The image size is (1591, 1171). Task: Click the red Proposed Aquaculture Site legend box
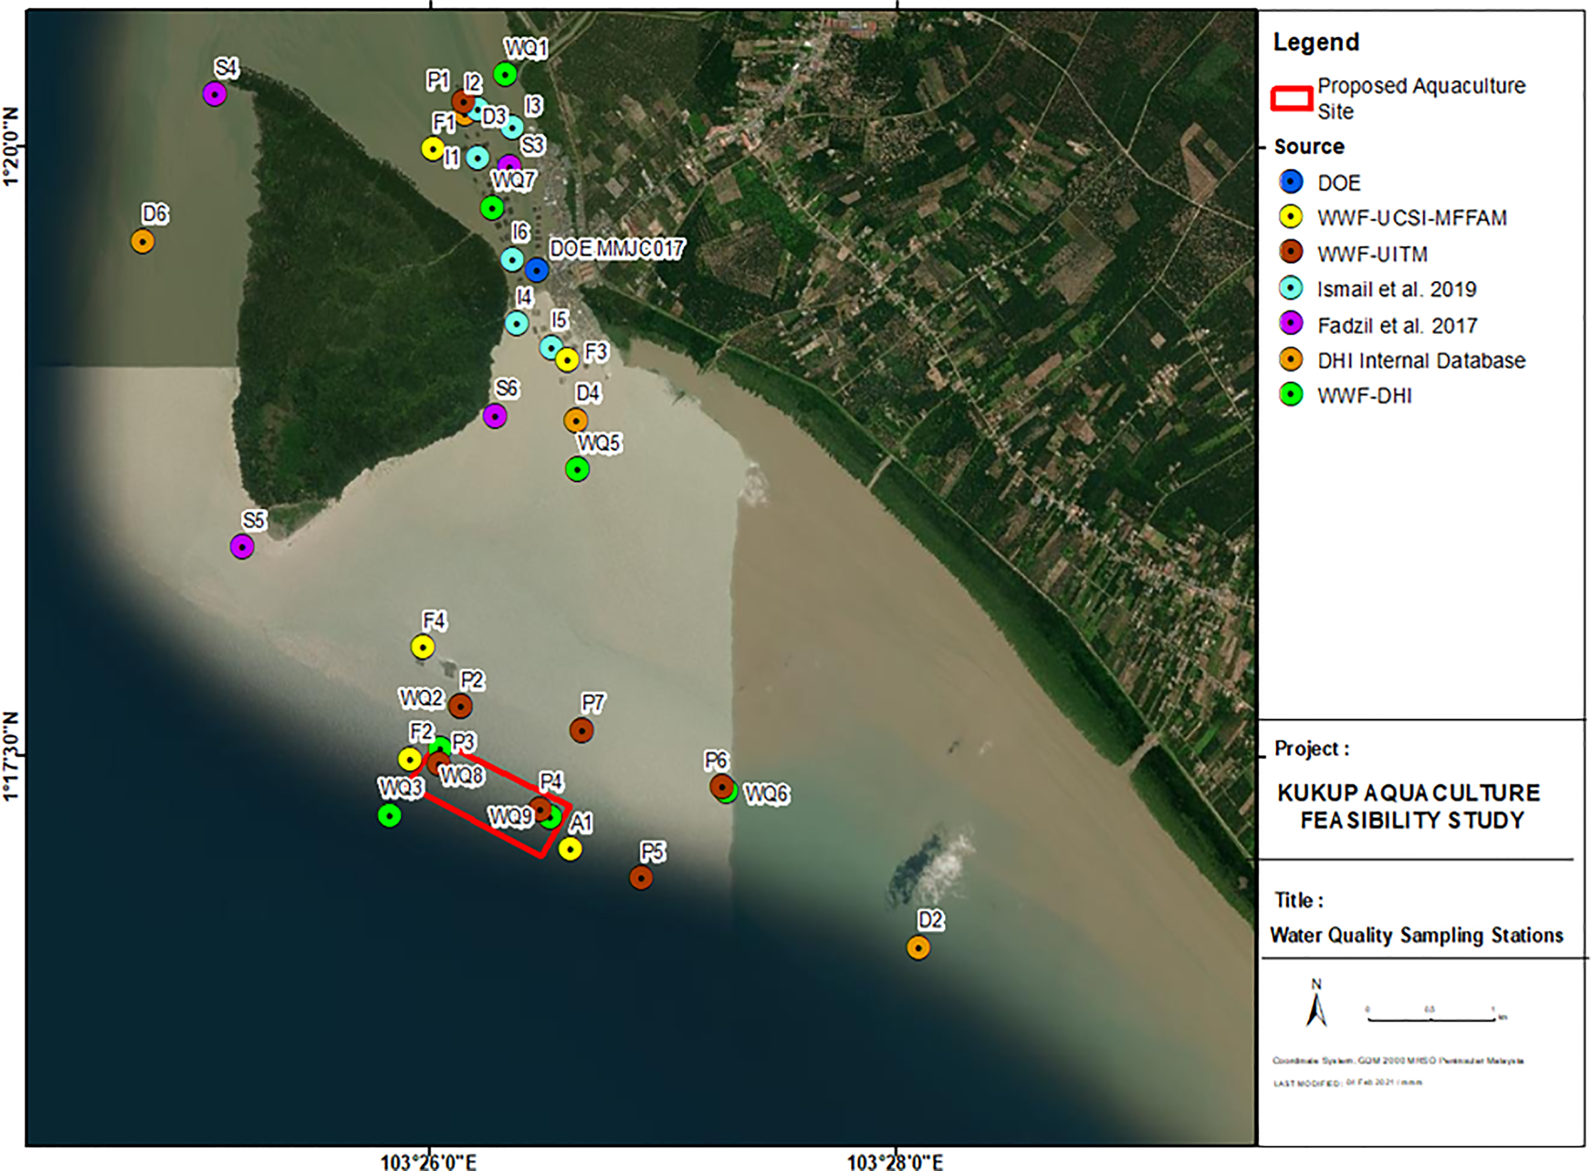(x=1291, y=99)
